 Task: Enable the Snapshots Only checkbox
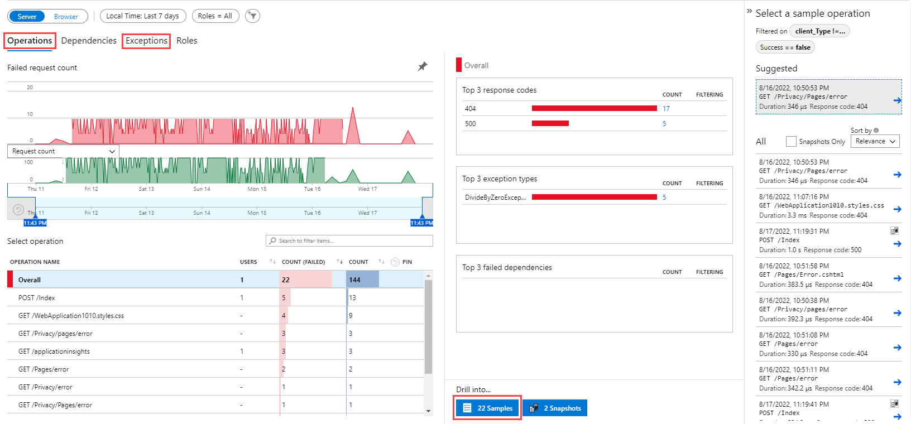[x=790, y=142]
